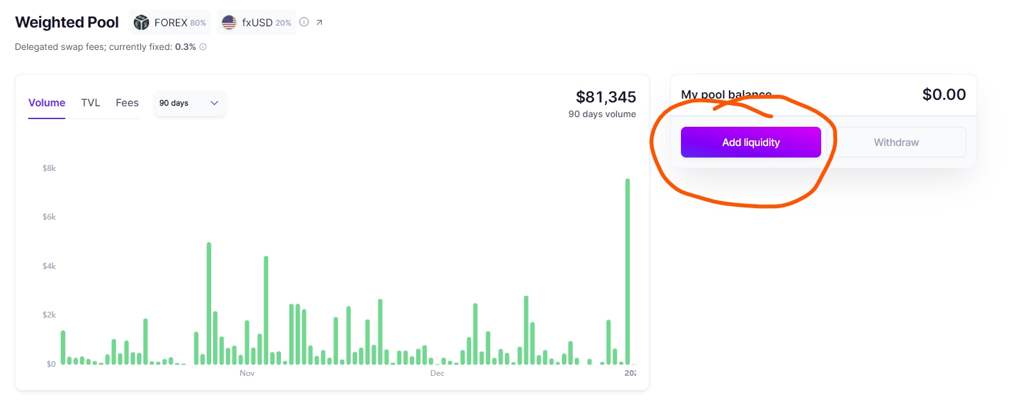Click the $81,345 volume total
The height and width of the screenshot is (404, 1024).
605,97
